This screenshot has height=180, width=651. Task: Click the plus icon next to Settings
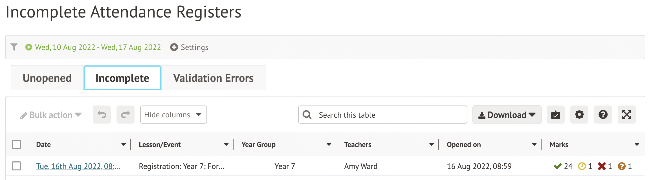pyautogui.click(x=174, y=47)
